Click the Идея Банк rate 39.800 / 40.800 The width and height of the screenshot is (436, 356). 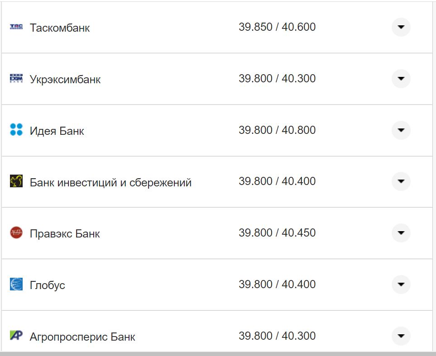(277, 130)
